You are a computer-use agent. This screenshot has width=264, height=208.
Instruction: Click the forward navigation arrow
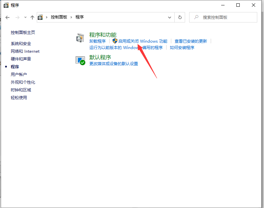pos(18,17)
